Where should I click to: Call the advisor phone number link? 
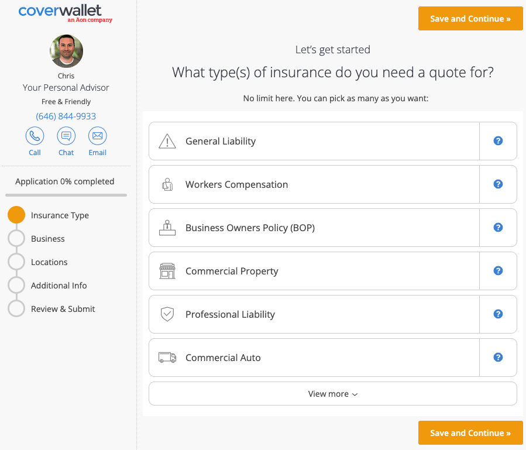(x=66, y=116)
